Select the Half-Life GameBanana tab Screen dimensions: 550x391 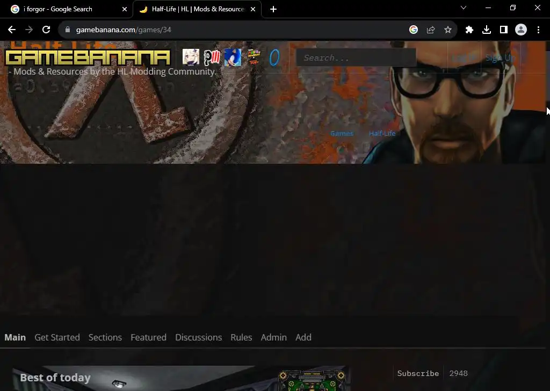(198, 9)
